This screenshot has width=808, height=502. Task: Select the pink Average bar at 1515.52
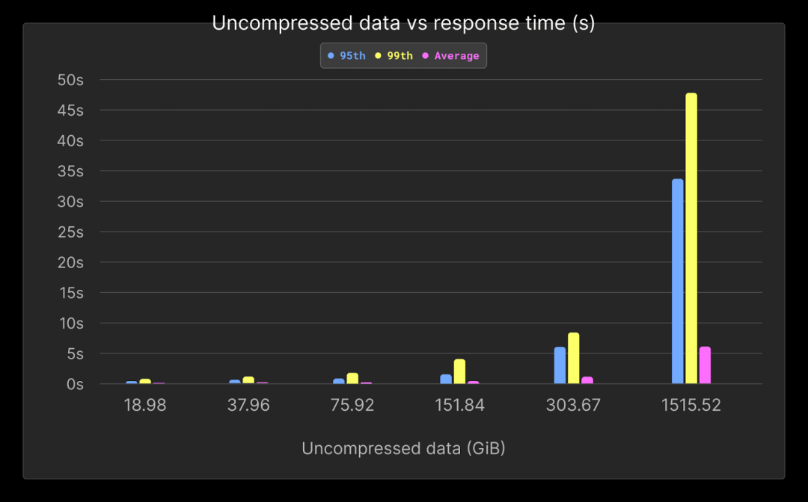tap(705, 365)
